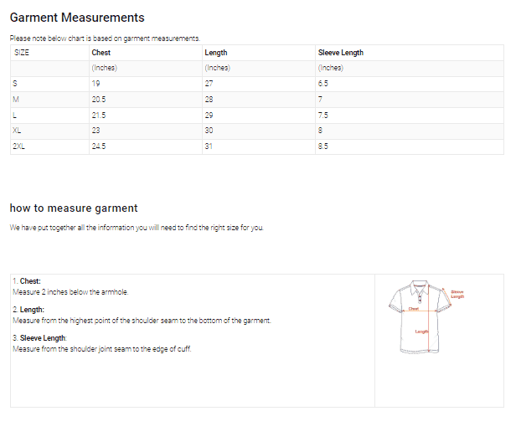Click the SIZE column header

pos(22,53)
